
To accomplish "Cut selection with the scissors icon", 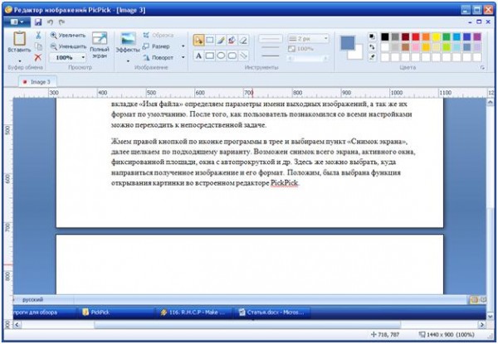I will [38, 35].
